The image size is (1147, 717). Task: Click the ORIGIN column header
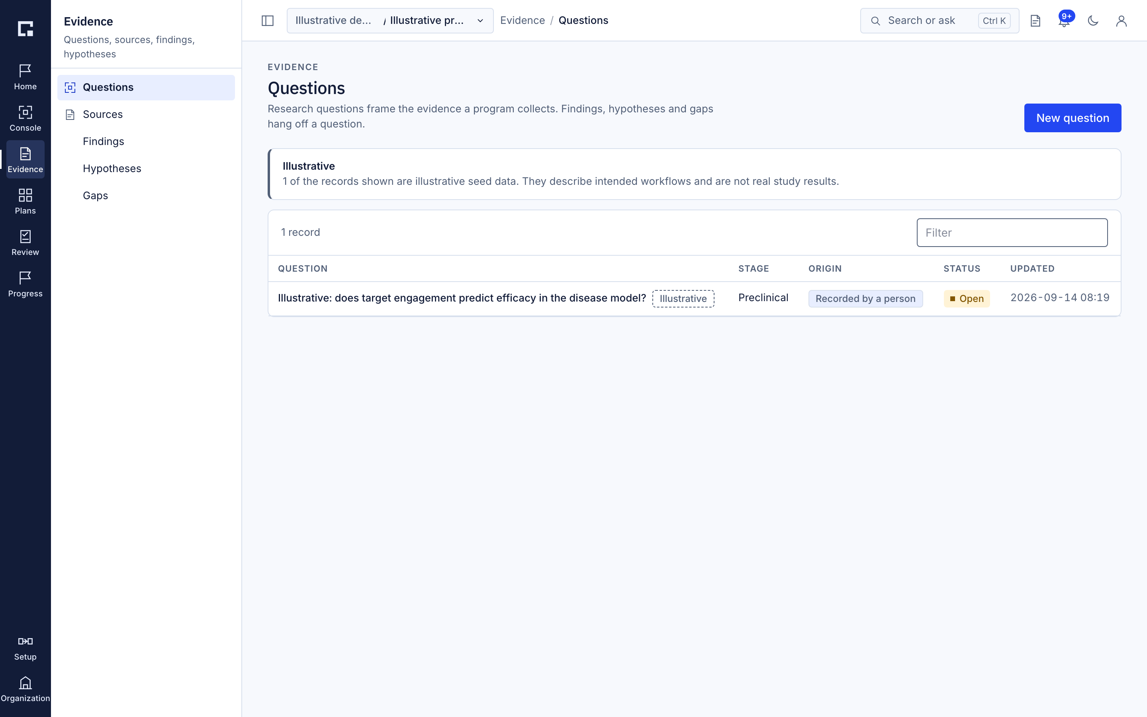(x=825, y=268)
